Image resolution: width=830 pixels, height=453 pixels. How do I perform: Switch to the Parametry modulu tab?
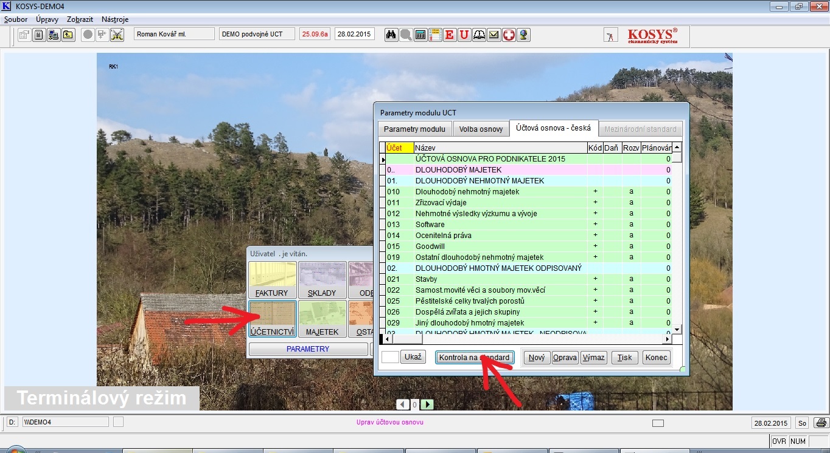click(414, 129)
